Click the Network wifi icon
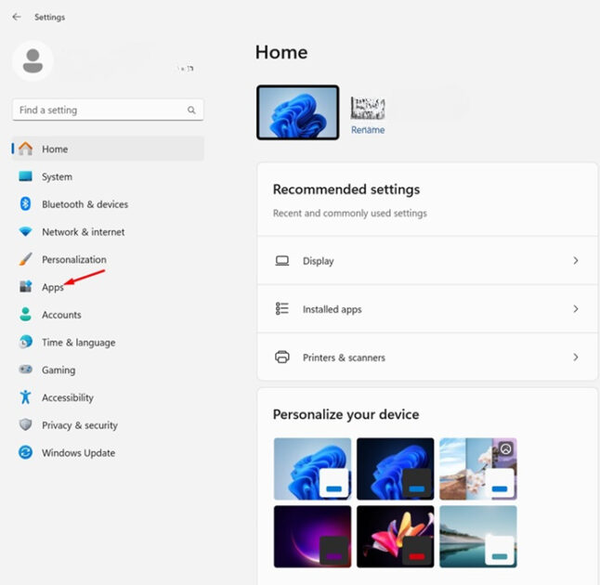Screen dimensions: 600x585 point(26,231)
